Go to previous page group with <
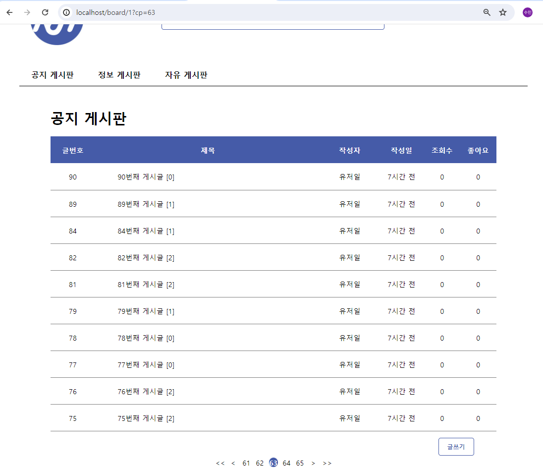The image size is (543, 471). pos(233,463)
